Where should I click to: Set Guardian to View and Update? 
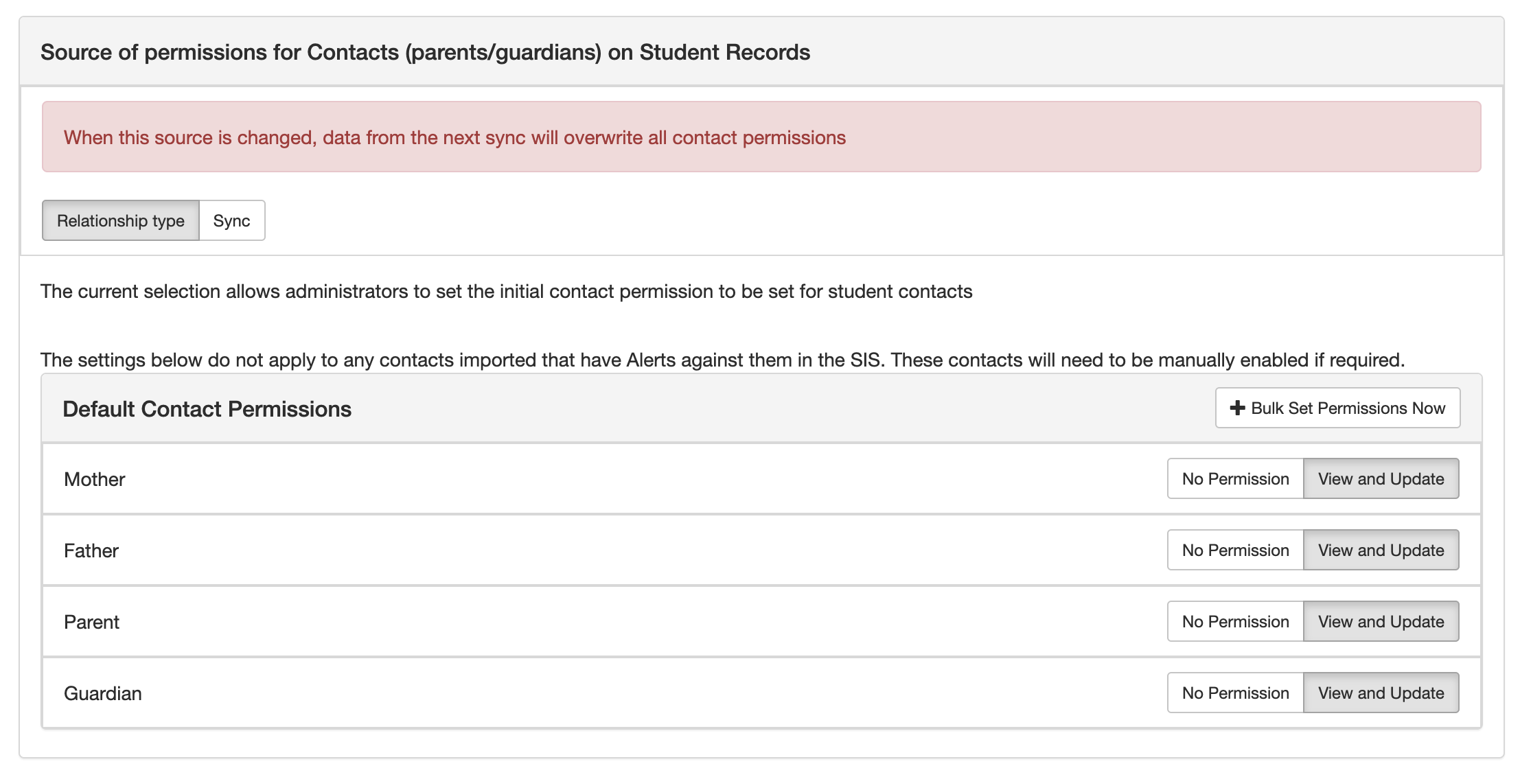click(1381, 693)
